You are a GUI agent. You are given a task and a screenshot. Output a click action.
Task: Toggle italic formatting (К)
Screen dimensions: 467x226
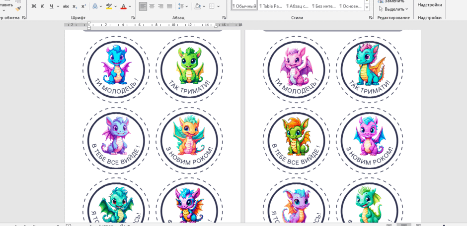pos(42,6)
